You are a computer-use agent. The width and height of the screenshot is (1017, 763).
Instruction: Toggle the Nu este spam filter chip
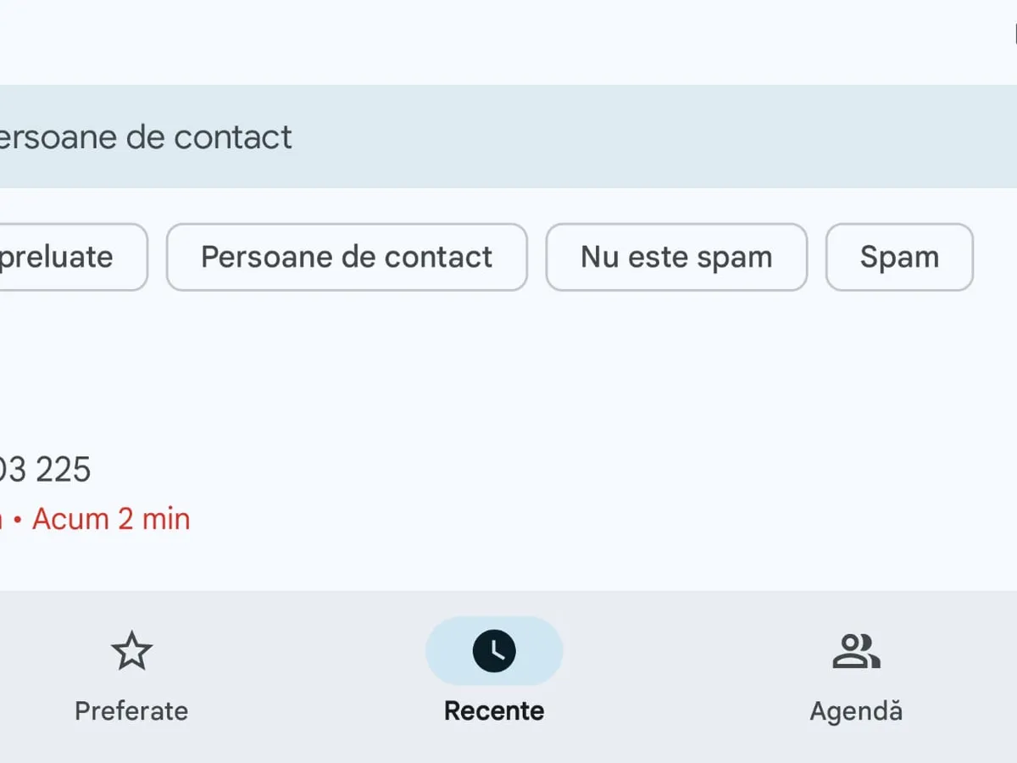(x=676, y=257)
